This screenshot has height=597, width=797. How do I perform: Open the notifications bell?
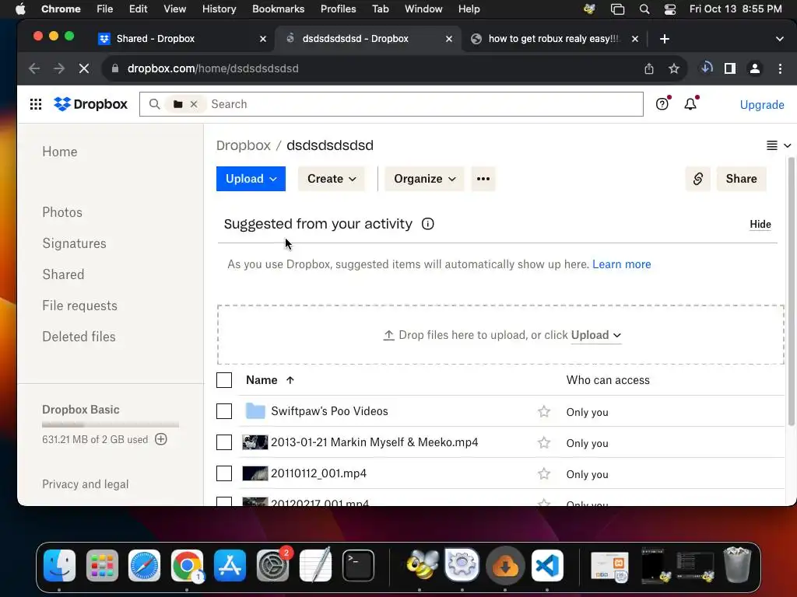click(690, 104)
